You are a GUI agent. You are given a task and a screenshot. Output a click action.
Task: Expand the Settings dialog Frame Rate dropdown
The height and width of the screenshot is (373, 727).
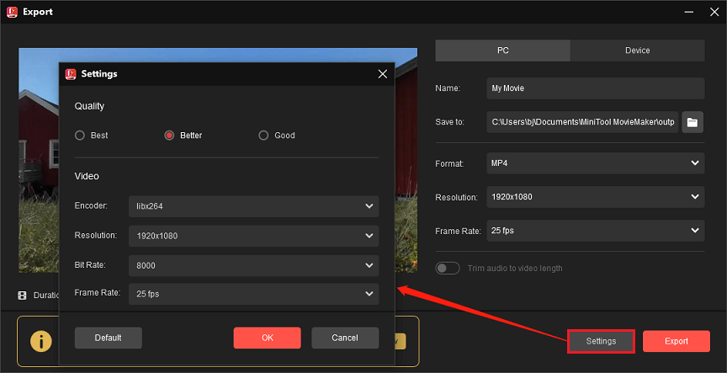253,294
